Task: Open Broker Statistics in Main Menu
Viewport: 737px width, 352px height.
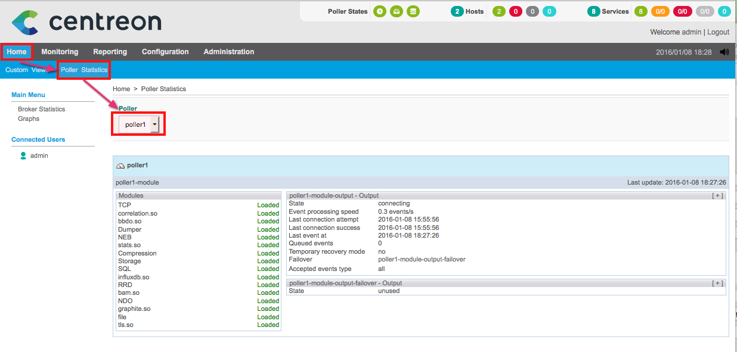Action: (x=41, y=109)
